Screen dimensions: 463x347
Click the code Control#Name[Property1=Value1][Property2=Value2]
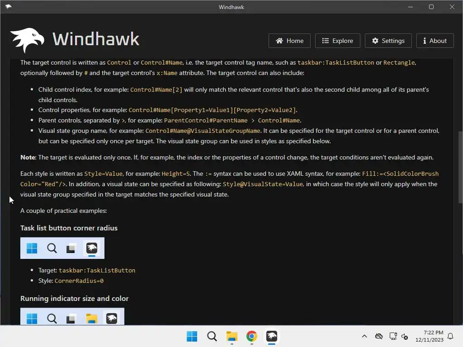click(212, 110)
